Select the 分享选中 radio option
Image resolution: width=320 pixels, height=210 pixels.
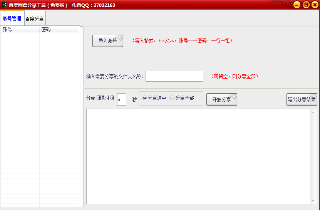click(x=154, y=98)
